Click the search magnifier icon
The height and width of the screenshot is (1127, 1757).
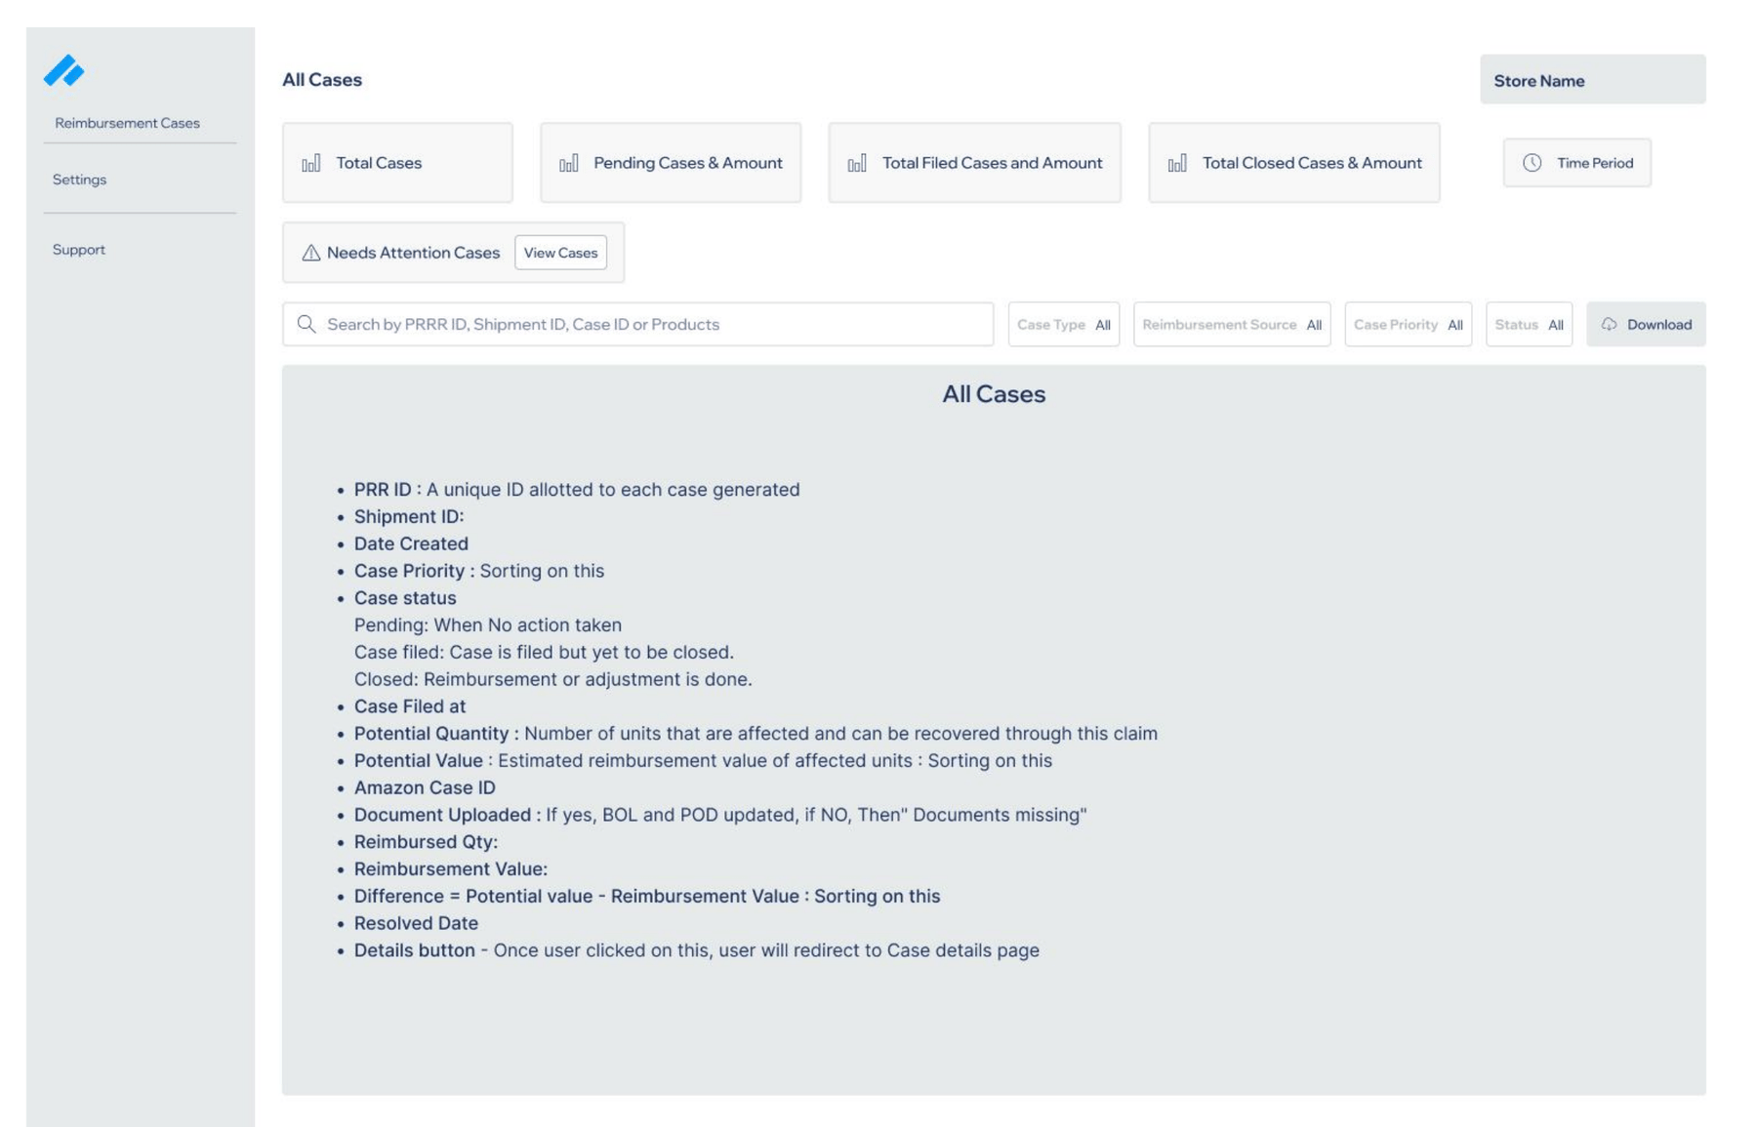pyautogui.click(x=306, y=324)
